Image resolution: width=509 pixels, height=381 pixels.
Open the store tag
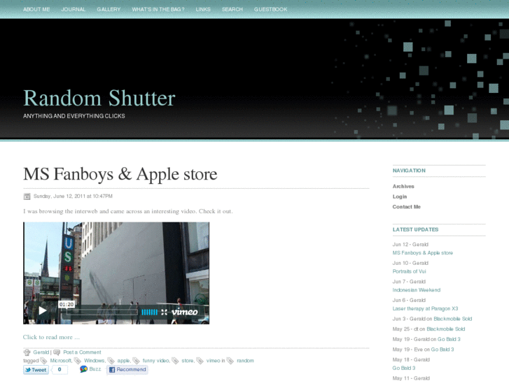(188, 361)
